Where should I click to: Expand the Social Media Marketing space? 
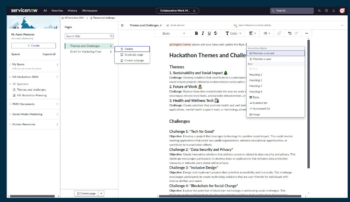10,114
